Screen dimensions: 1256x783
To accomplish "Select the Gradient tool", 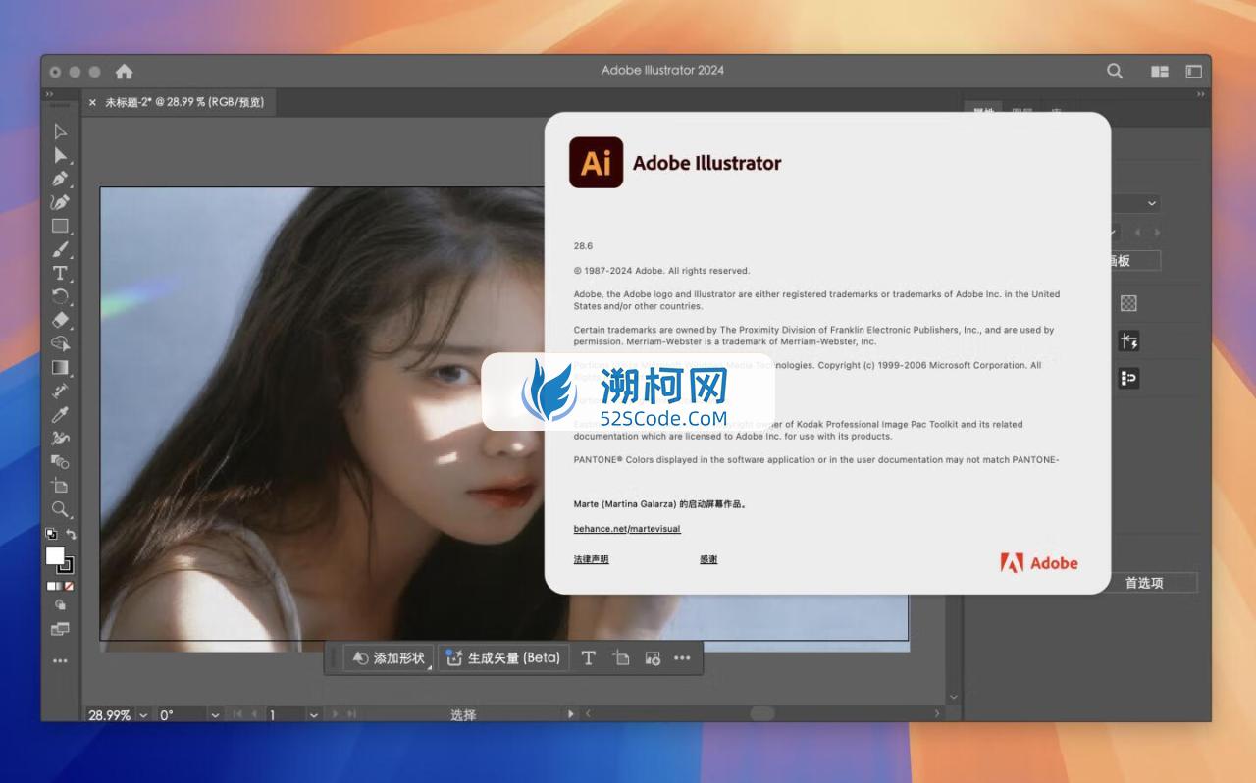I will [x=60, y=367].
